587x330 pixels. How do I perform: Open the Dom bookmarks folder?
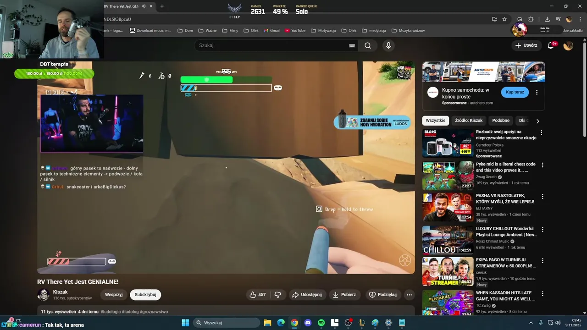pyautogui.click(x=185, y=31)
